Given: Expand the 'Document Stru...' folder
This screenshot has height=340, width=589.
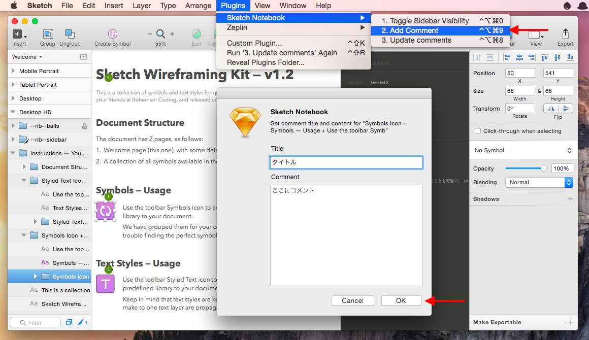Looking at the screenshot, I should tap(24, 167).
